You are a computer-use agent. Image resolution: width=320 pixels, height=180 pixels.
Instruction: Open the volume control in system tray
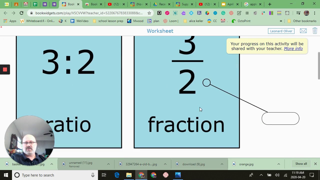pos(277,175)
